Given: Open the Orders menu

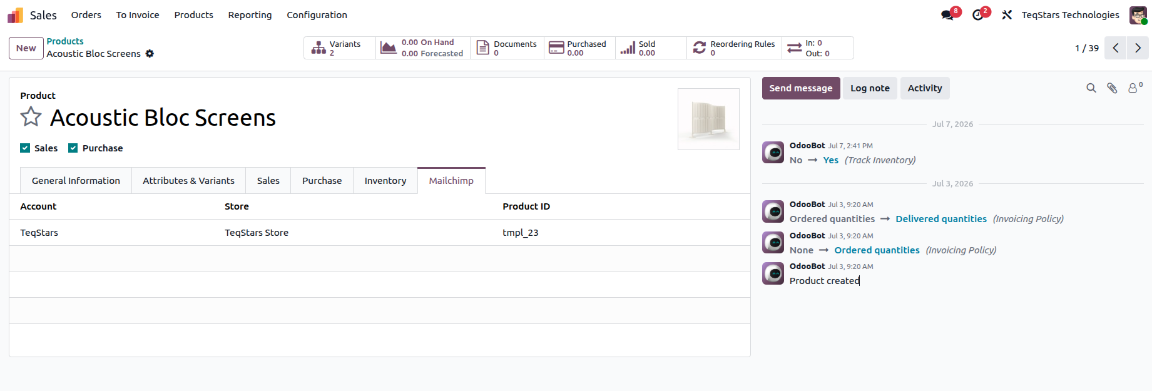Looking at the screenshot, I should (86, 15).
